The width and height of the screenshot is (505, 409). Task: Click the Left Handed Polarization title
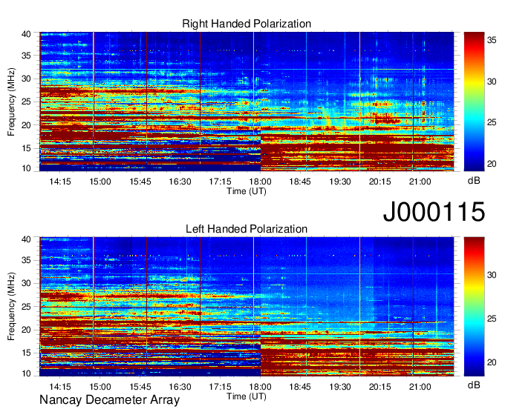tap(247, 229)
